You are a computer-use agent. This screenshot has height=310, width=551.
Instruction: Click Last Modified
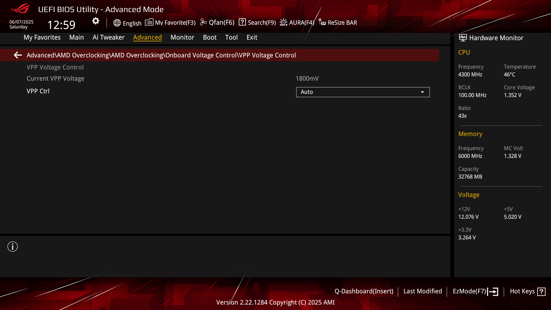click(x=423, y=291)
